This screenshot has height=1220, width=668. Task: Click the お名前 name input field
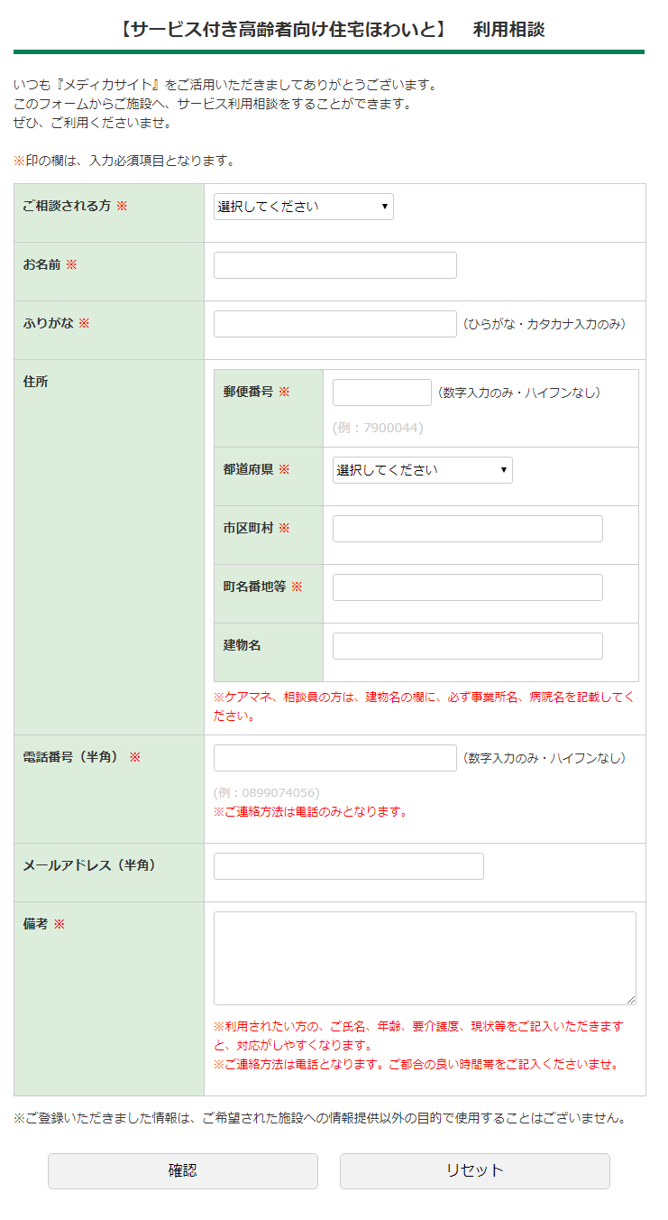pyautogui.click(x=334, y=265)
